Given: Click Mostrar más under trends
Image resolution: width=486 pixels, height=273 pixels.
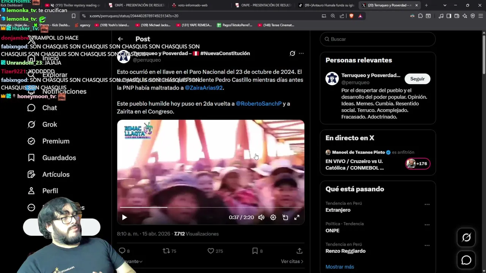Looking at the screenshot, I should tap(340, 267).
